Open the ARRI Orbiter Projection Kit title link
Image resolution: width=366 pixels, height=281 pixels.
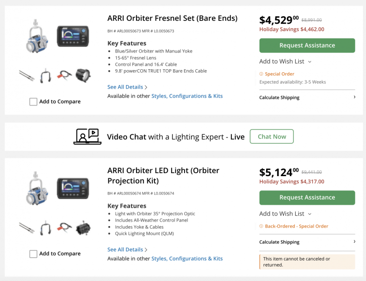coord(163,175)
